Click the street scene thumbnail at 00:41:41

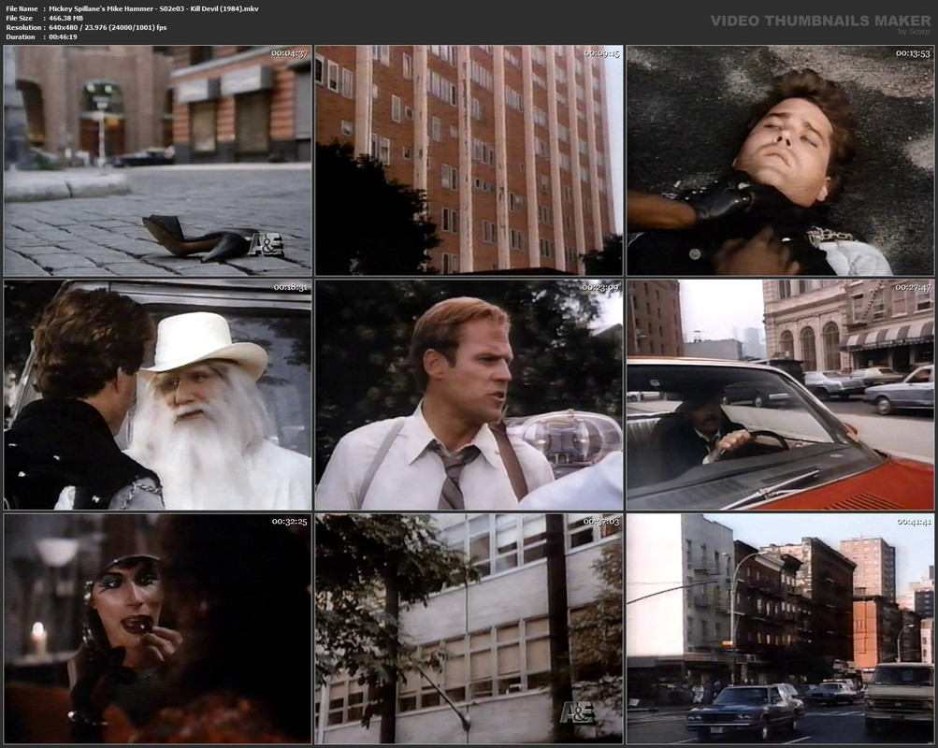(x=780, y=629)
